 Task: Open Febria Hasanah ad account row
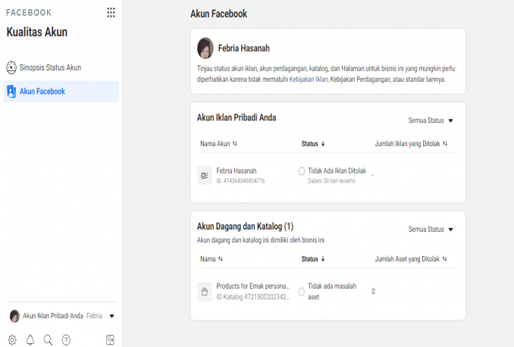[x=236, y=171]
